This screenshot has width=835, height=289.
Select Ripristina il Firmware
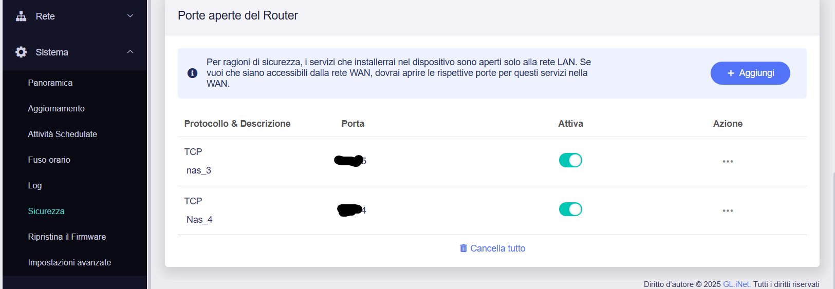coord(67,237)
